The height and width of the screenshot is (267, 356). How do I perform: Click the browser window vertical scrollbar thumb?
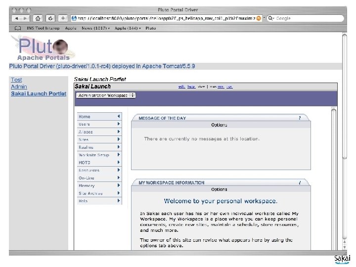click(x=345, y=96)
